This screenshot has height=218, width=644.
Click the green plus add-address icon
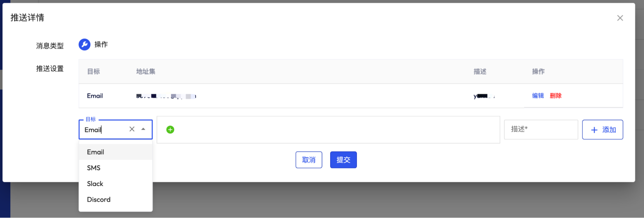point(170,130)
